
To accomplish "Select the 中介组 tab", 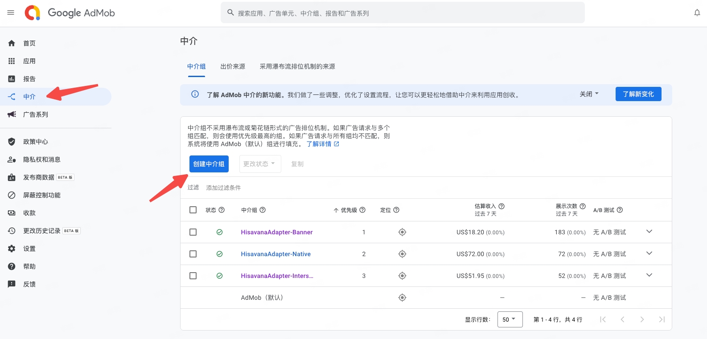I will coord(196,66).
